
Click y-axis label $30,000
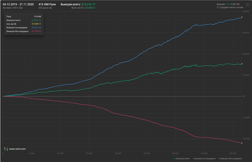(246, 33)
